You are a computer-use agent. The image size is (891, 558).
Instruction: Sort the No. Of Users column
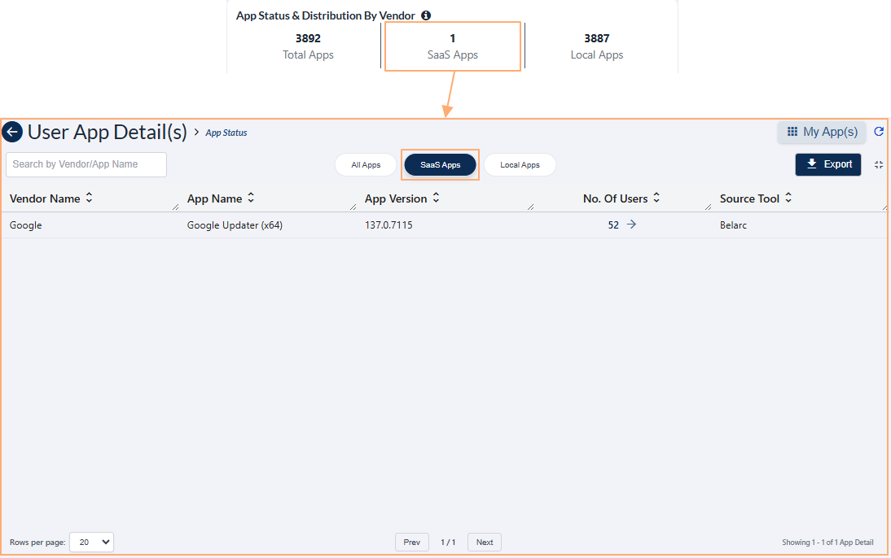[x=656, y=198]
